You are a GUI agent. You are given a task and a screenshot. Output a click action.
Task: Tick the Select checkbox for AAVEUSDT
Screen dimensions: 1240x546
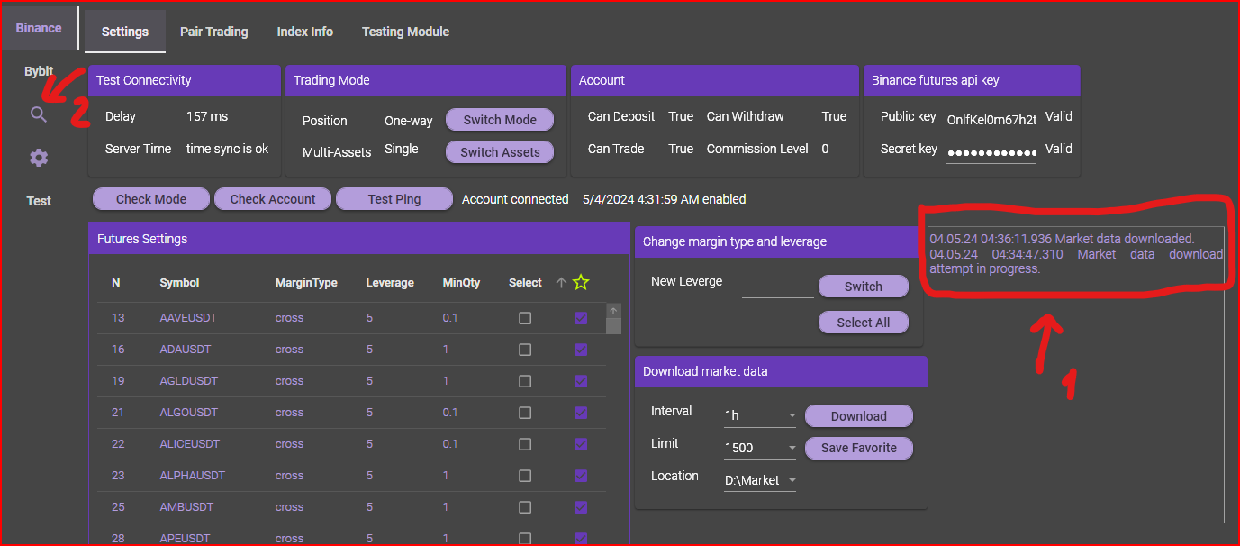tap(525, 318)
